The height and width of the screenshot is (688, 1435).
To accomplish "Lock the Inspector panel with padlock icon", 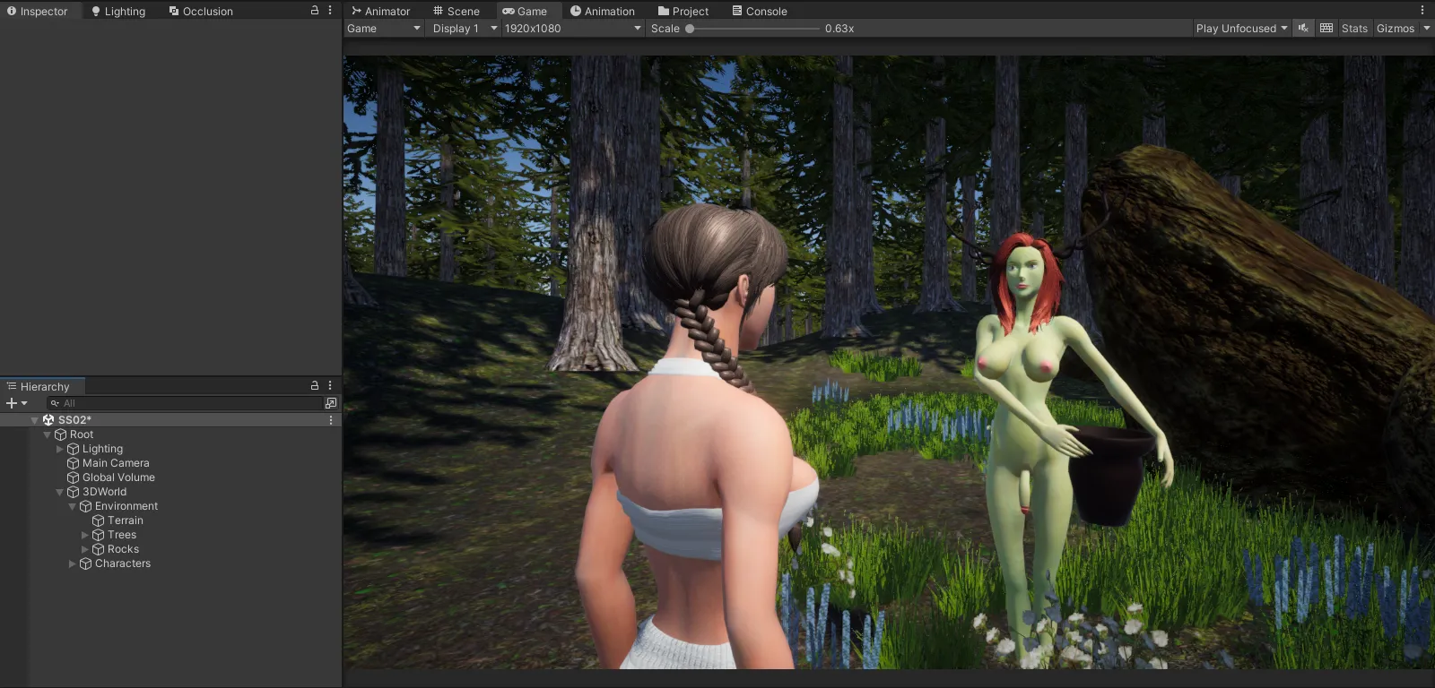I will pos(315,11).
